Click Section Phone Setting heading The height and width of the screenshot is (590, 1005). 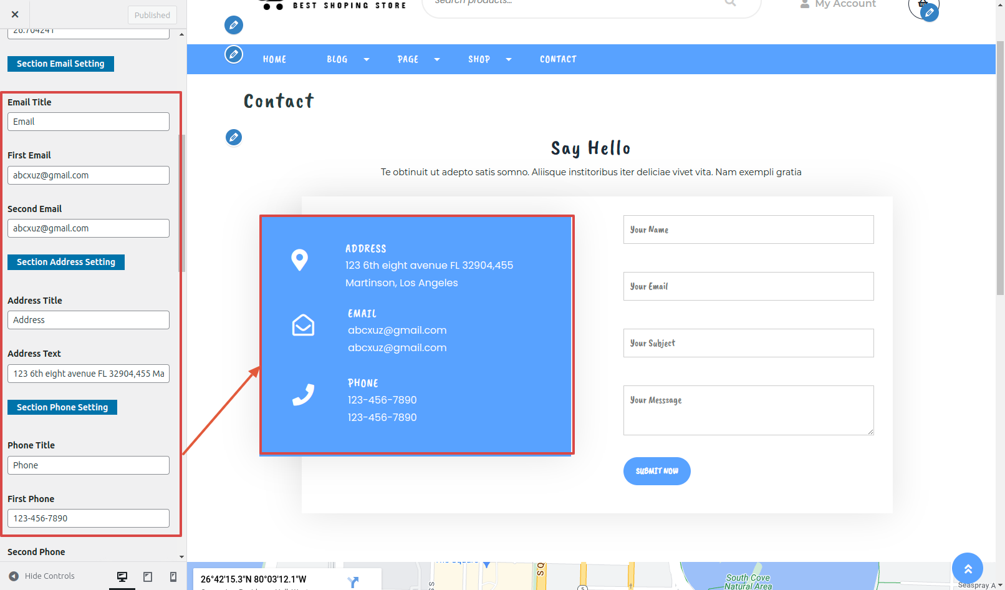(62, 407)
